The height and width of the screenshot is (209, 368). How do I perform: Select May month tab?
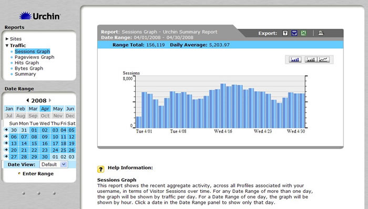[x=58, y=109]
